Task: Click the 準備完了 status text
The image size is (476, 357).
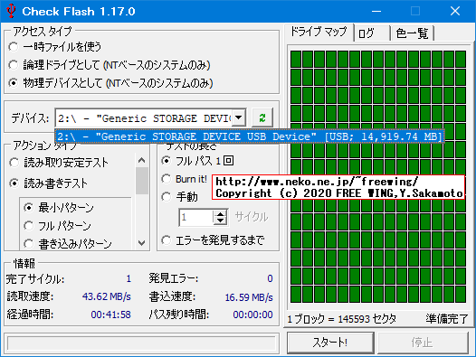Action: click(x=446, y=319)
